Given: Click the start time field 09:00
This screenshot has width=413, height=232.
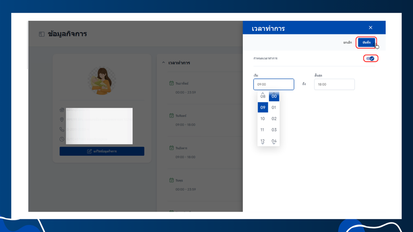Looking at the screenshot, I should click(274, 84).
